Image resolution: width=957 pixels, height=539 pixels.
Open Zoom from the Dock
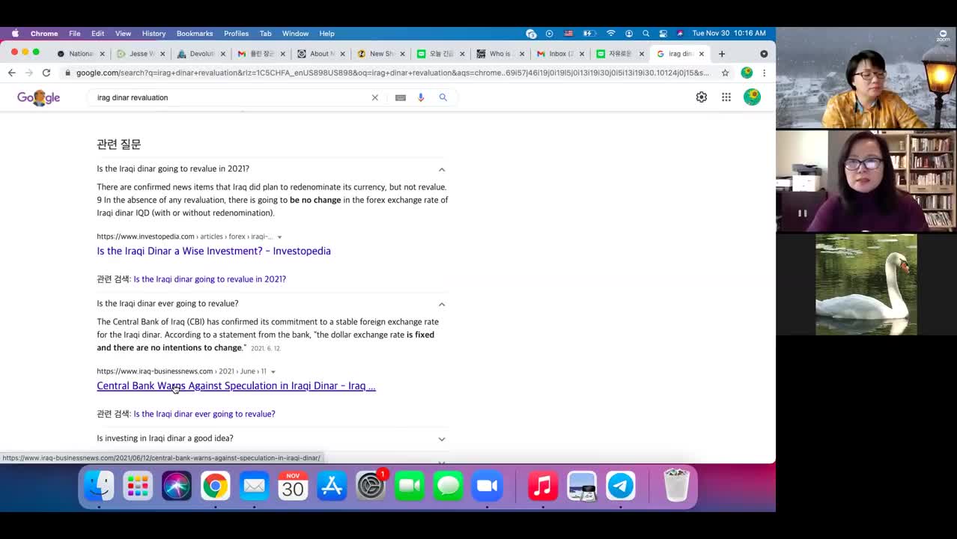tap(487, 487)
